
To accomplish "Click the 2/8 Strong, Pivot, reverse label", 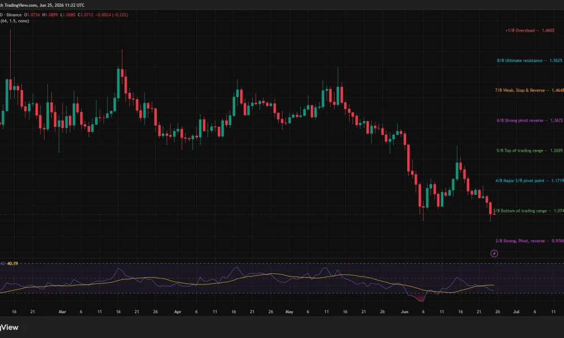I will click(x=530, y=241).
